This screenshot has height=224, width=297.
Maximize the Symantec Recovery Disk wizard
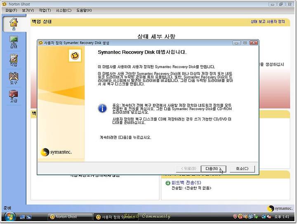(x=245, y=43)
